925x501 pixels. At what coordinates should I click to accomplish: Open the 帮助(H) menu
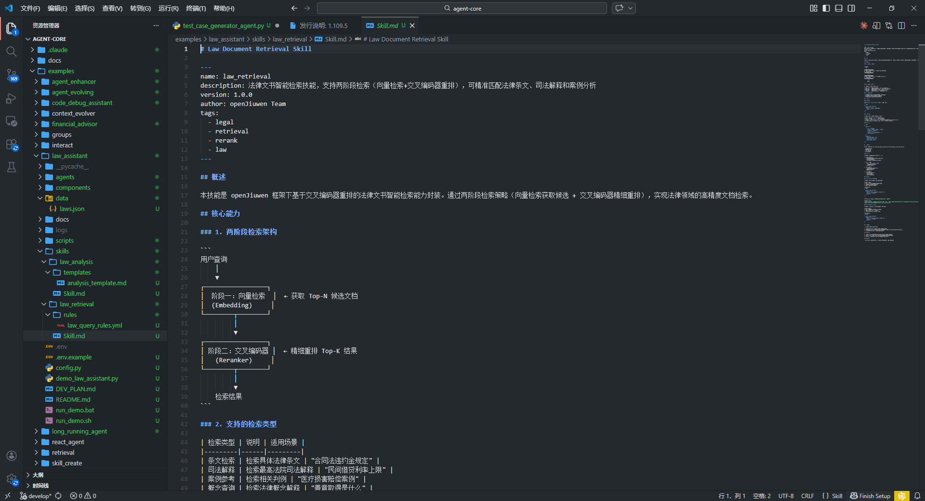(x=224, y=8)
